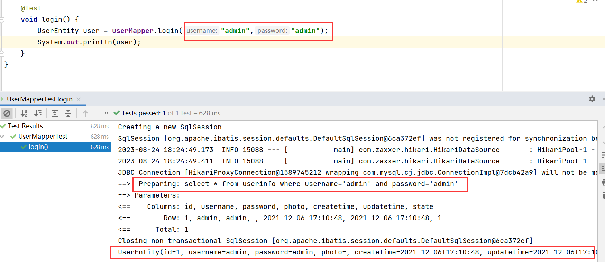Click login() 628 ms duration
This screenshot has width=605, height=262.
(x=100, y=147)
